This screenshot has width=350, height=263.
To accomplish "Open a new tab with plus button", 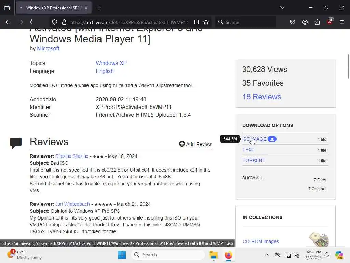I will pyautogui.click(x=99, y=8).
